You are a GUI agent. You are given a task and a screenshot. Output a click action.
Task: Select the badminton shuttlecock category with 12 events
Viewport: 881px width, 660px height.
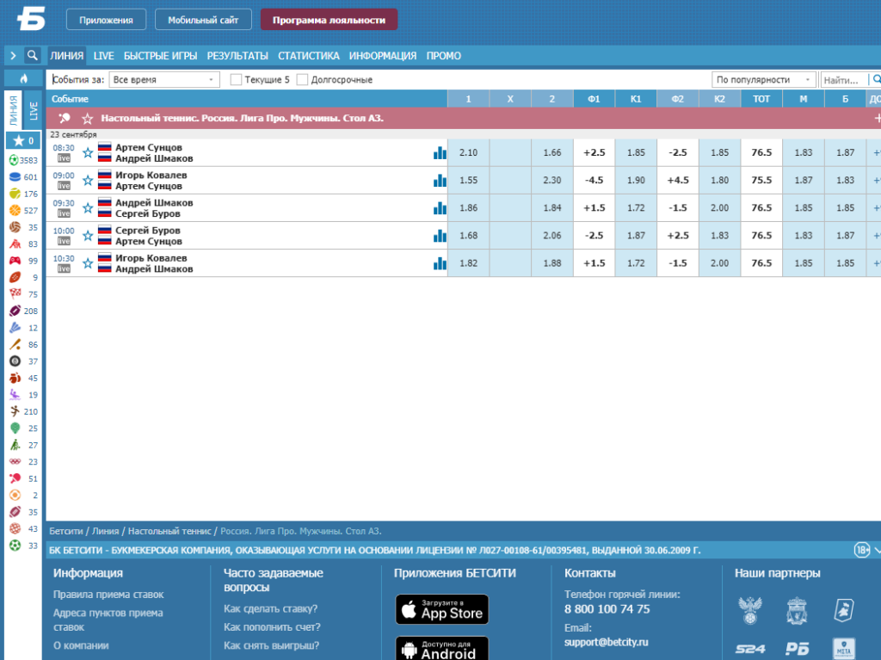coord(23,328)
